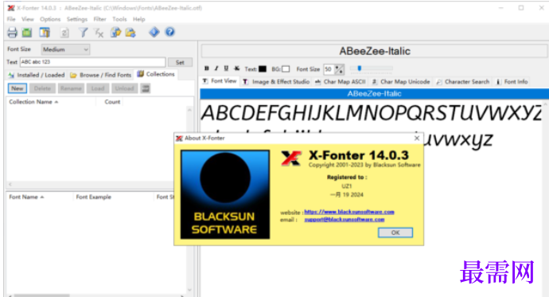549x297 pixels.
Task: Toggle Strikethrough text style
Action: click(x=236, y=68)
